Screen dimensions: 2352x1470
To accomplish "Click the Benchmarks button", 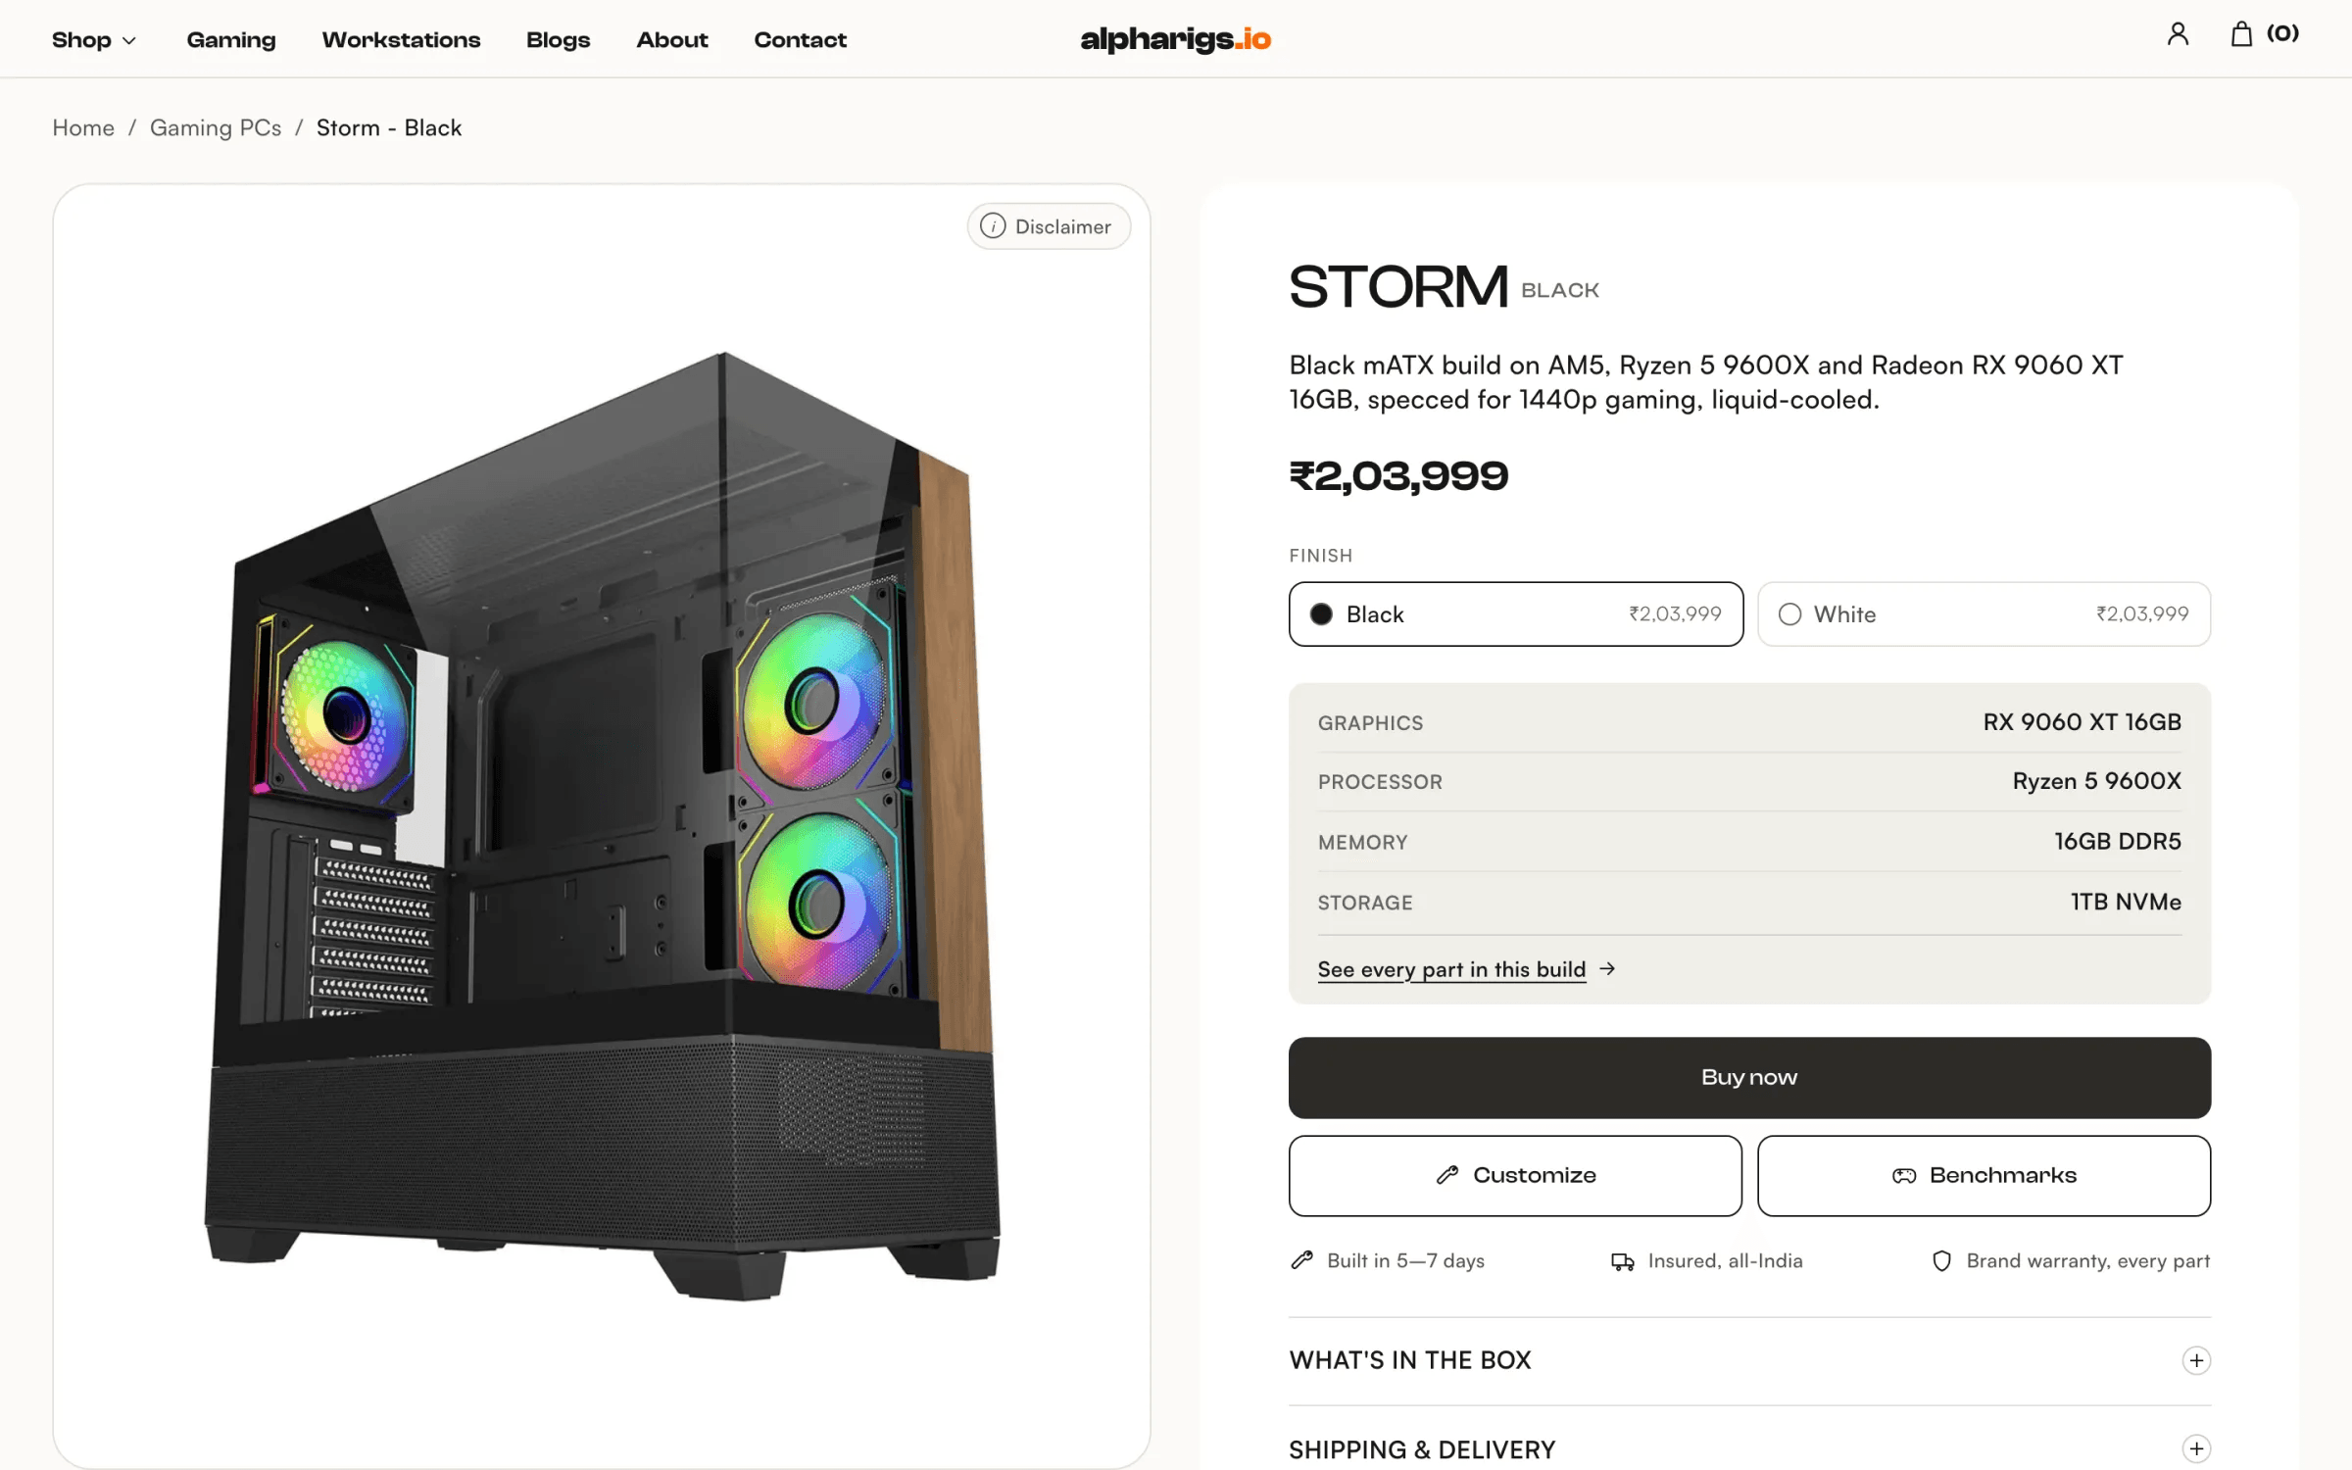I will pos(1984,1175).
